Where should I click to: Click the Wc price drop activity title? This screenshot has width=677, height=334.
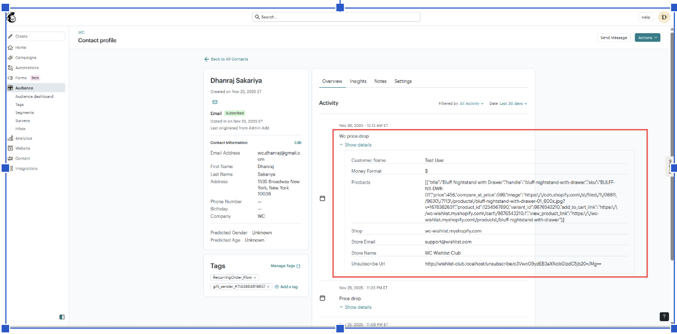point(354,136)
